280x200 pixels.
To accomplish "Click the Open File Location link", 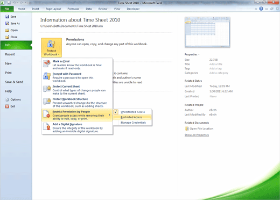I will pos(201,128).
